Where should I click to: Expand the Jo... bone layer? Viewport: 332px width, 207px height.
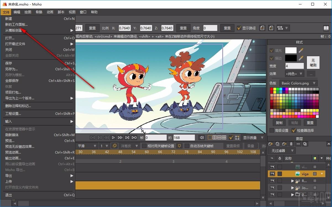click(x=292, y=188)
